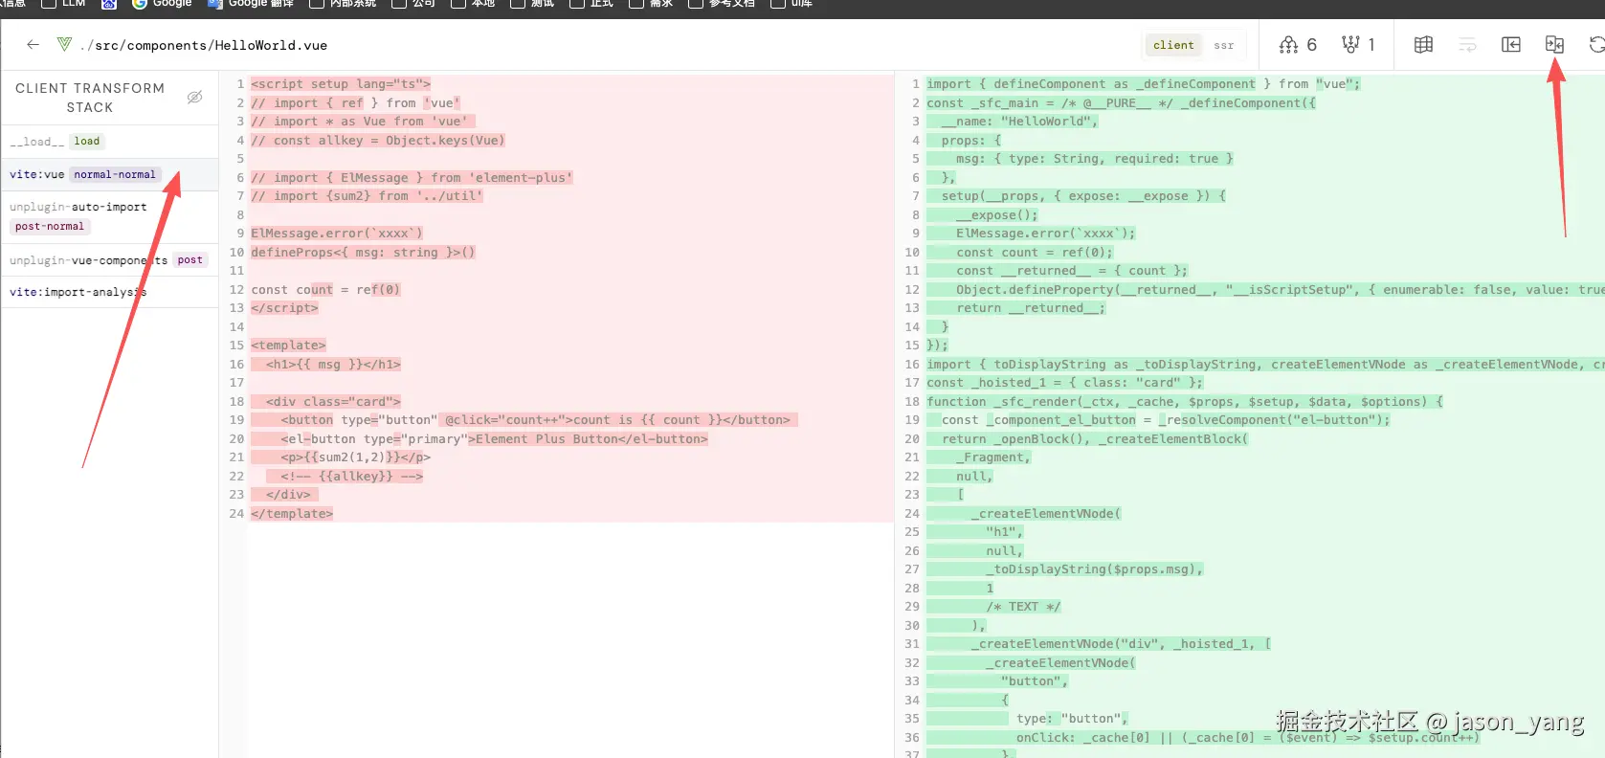Click output line 'const _hoisted_1 = { class: "card" };'

tap(1064, 383)
